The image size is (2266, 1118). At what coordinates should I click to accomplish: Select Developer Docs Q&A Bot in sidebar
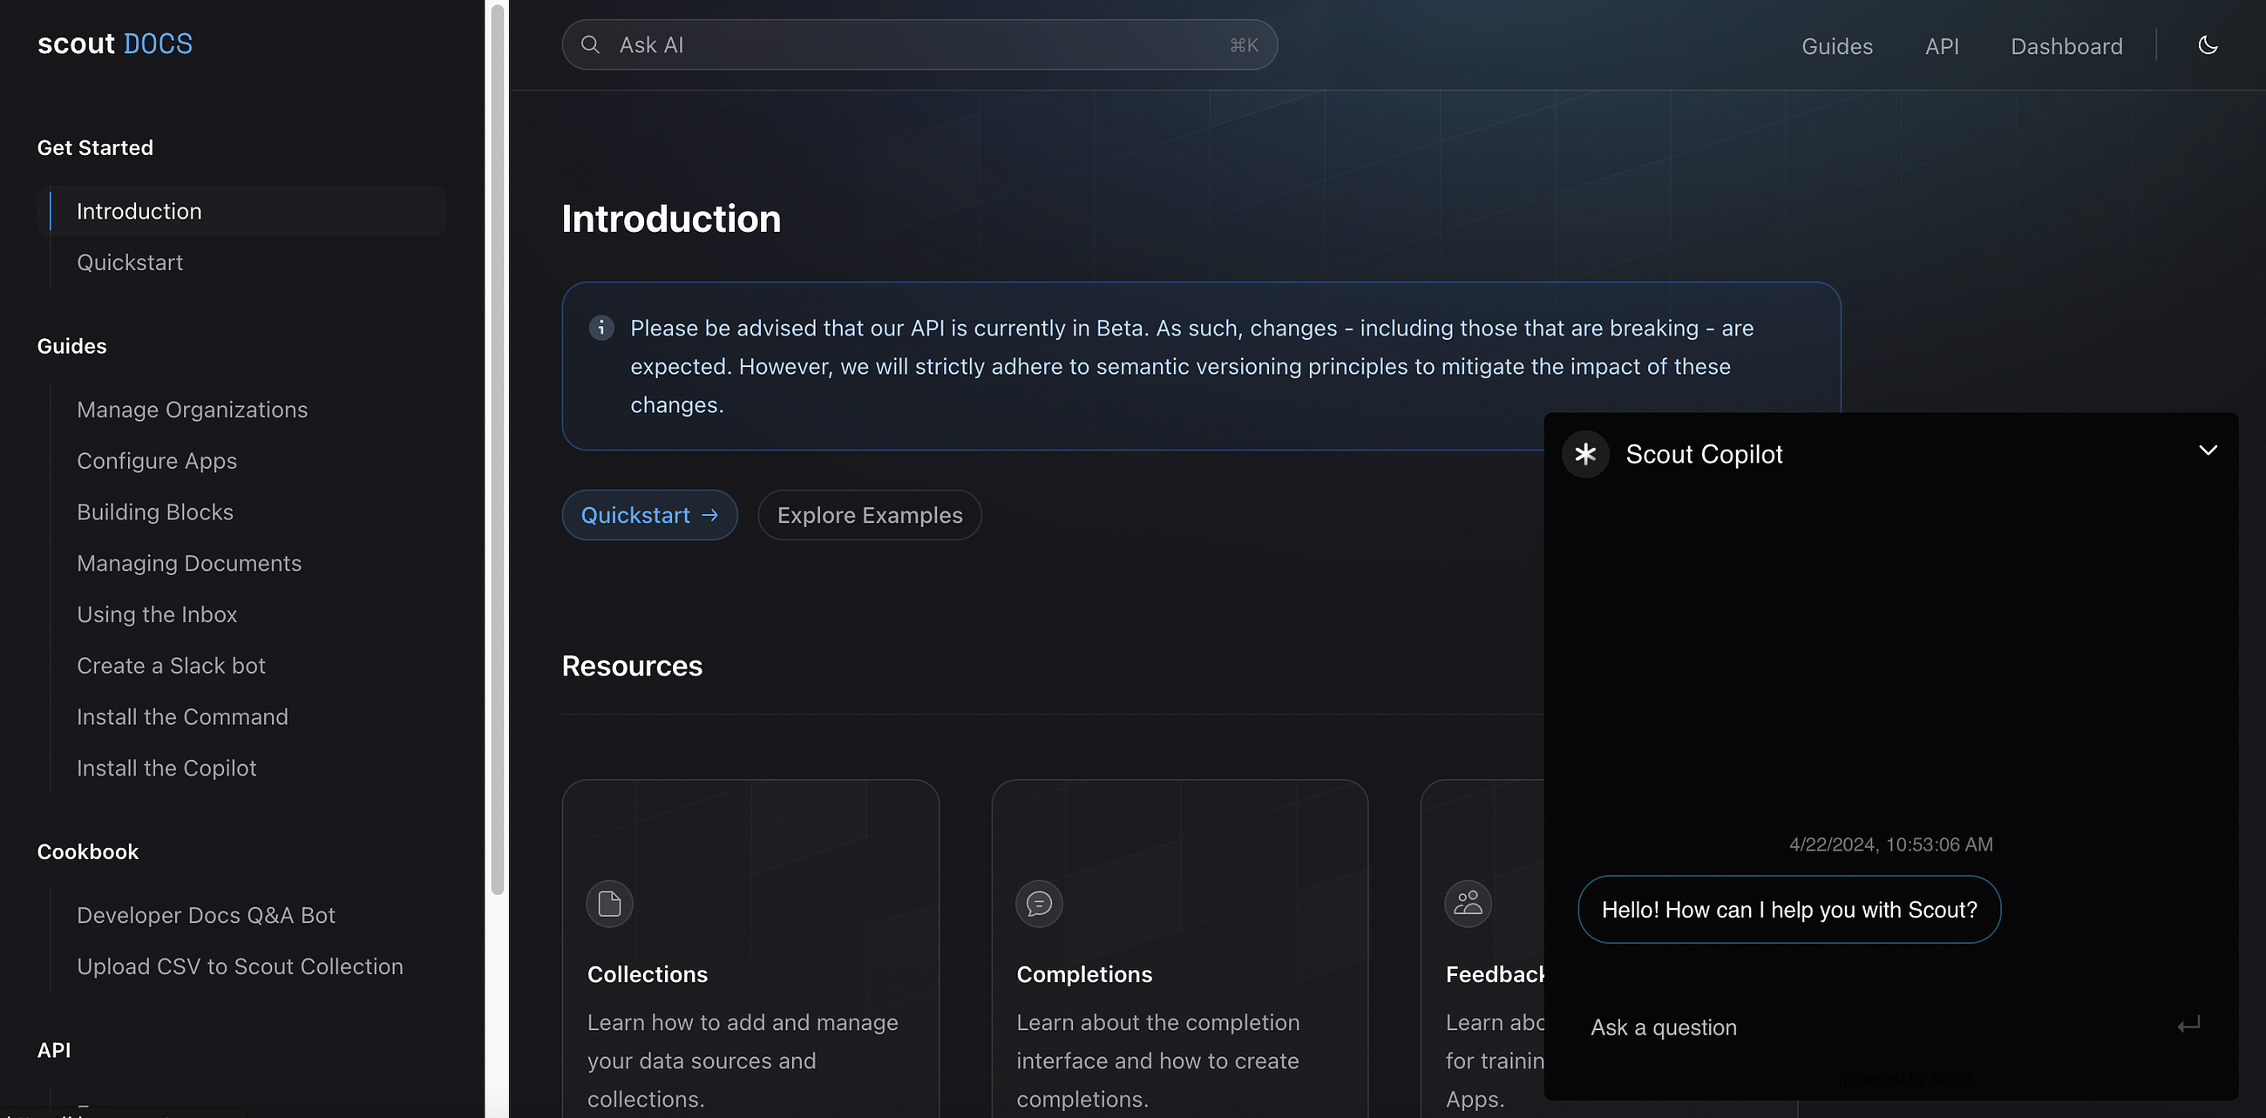click(207, 914)
